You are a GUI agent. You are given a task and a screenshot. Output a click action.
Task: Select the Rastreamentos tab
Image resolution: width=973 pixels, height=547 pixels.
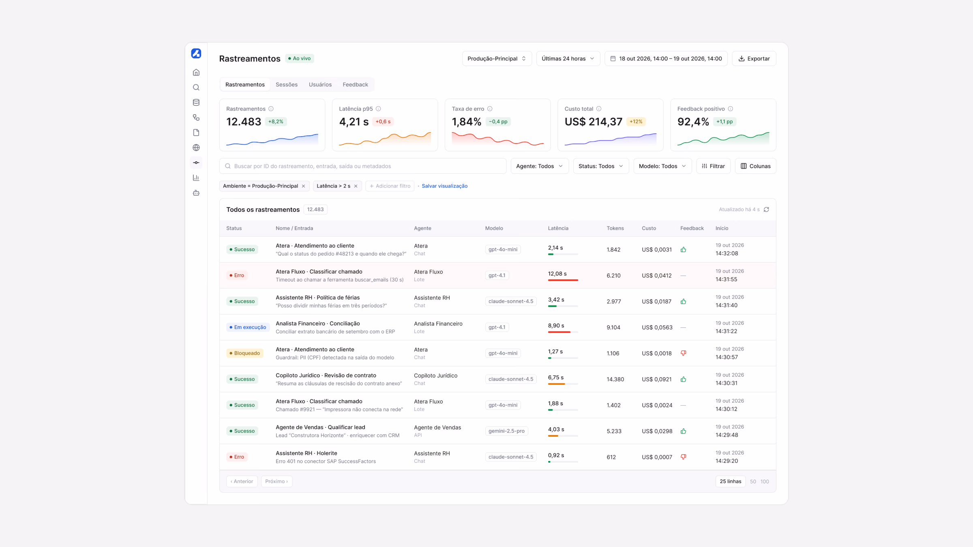(x=245, y=84)
